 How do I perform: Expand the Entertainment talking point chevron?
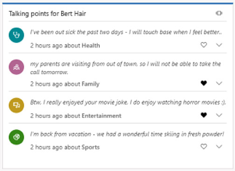coord(219,115)
